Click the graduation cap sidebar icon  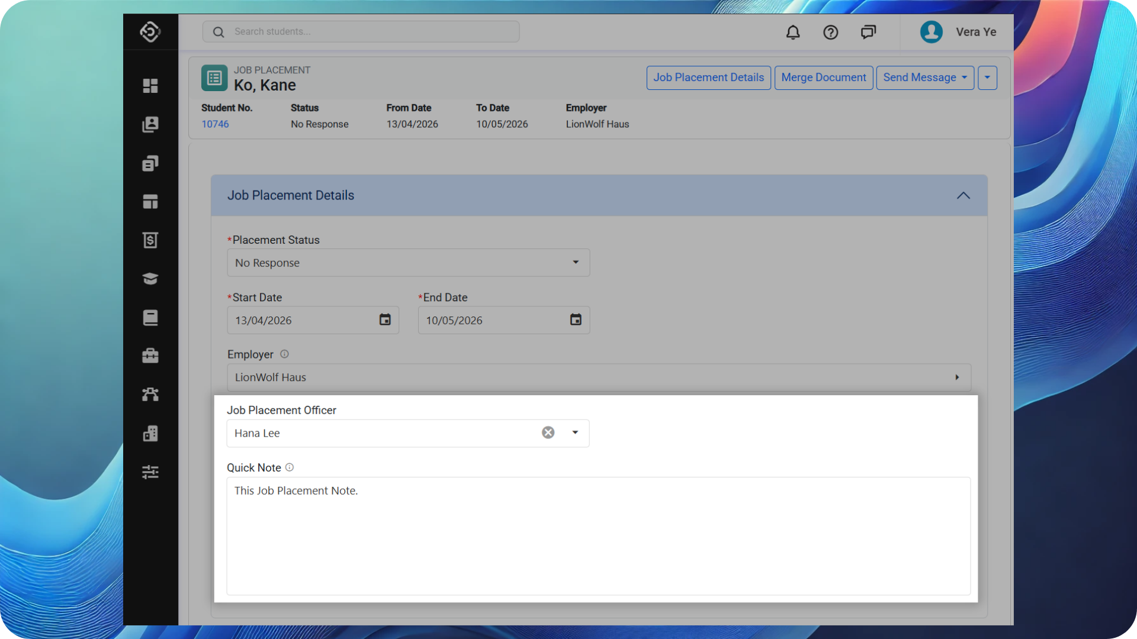click(x=150, y=279)
